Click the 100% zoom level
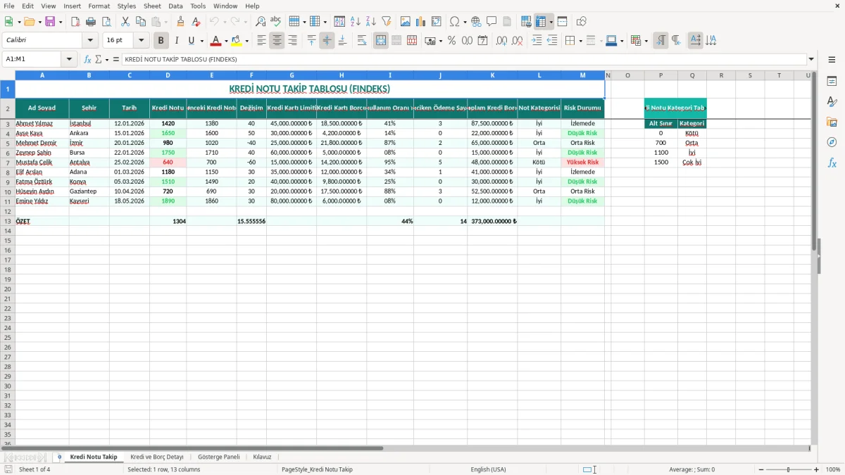This screenshot has width=845, height=475. (833, 469)
